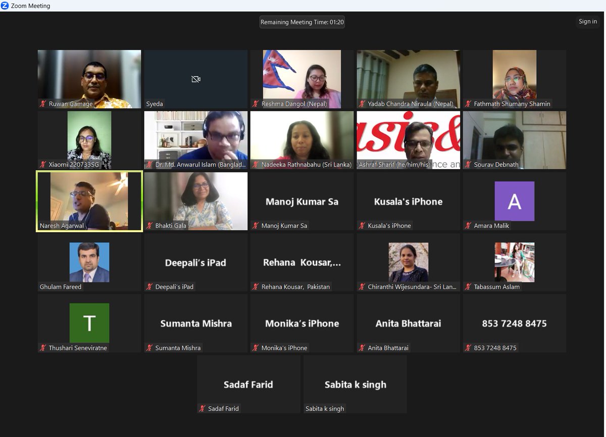Click muted mic icon beside Tabassum Aslam
Viewport: 606px width, 437px height.
click(469, 287)
